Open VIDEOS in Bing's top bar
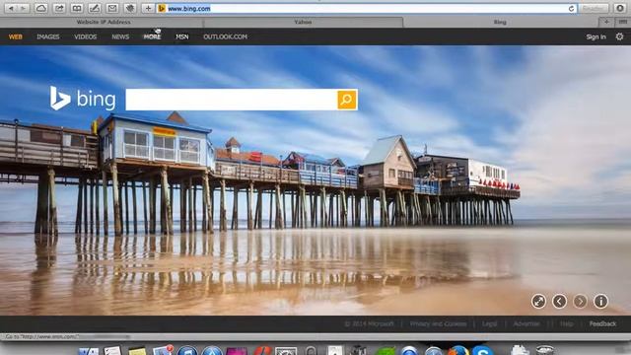Screen dimensions: 631x355 pos(86,36)
